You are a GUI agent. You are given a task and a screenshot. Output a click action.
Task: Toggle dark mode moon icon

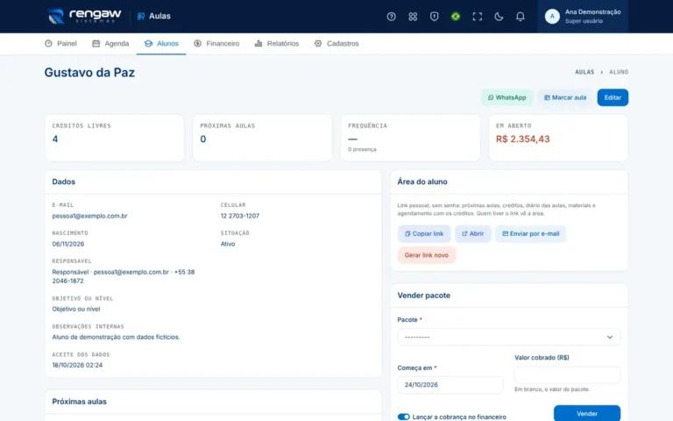click(499, 17)
